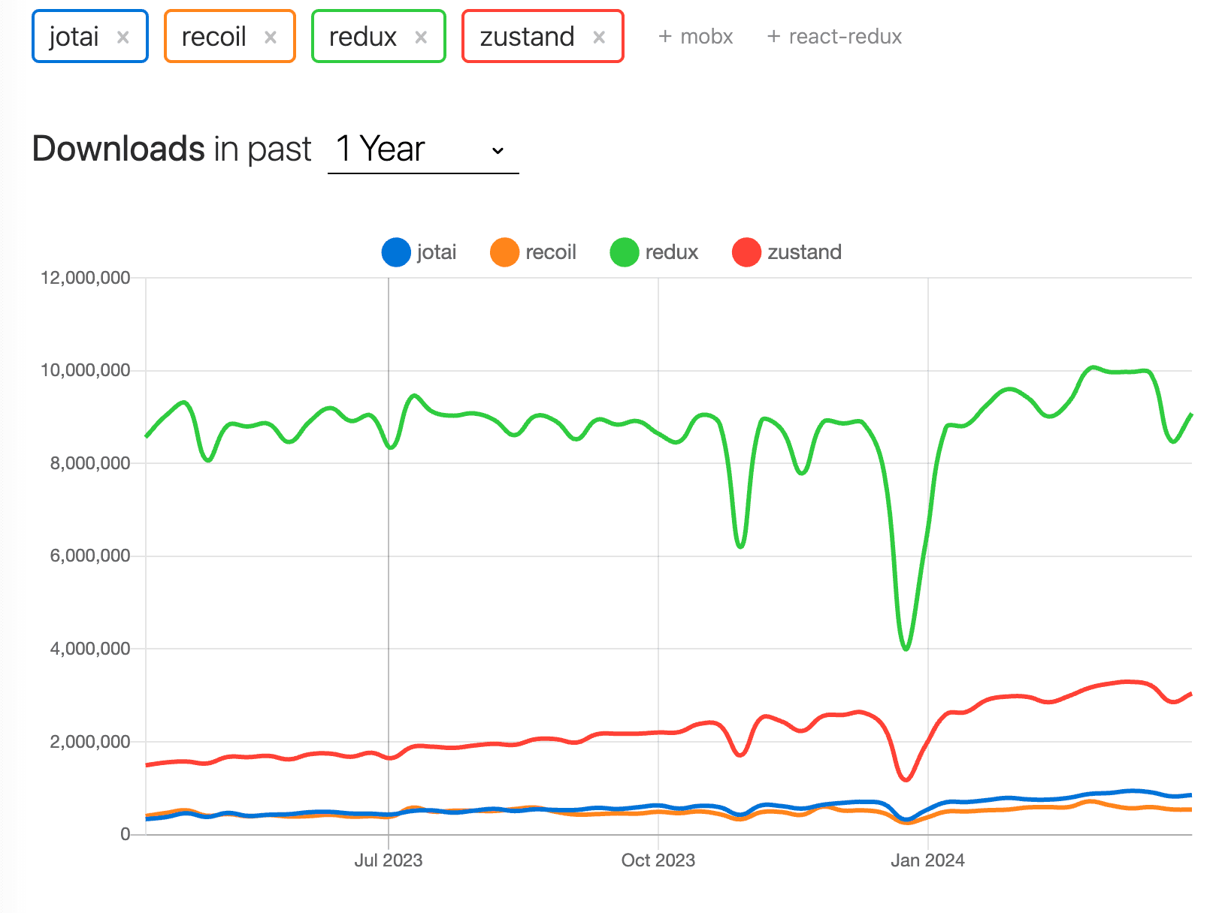1219x913 pixels.
Task: Click the dropdown chevron arrow beside 1 Year
Action: pos(498,151)
